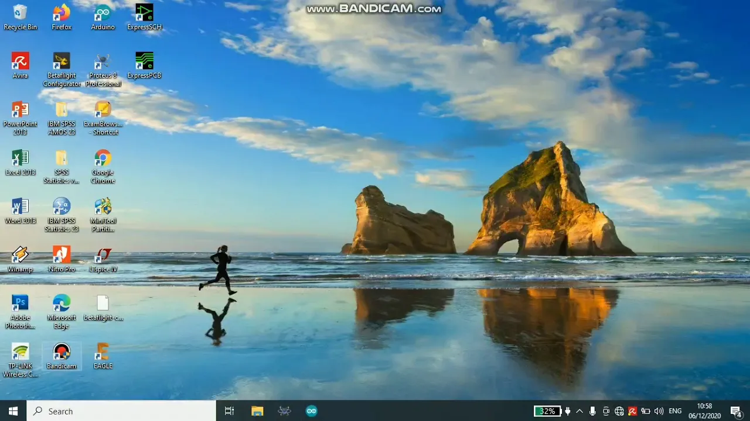Open the Arduino desktop shortcut
Image resolution: width=750 pixels, height=421 pixels.
point(103,18)
